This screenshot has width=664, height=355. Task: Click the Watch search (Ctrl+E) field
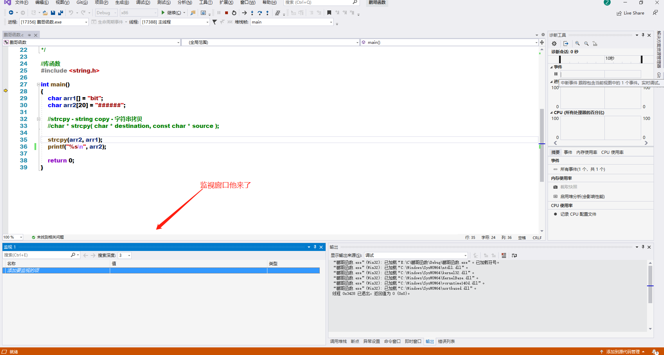click(x=36, y=255)
